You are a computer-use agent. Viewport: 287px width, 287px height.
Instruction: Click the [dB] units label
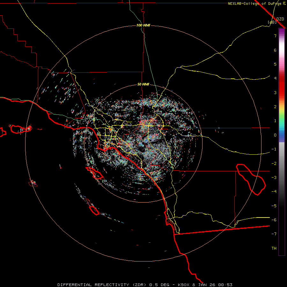click(x=272, y=22)
